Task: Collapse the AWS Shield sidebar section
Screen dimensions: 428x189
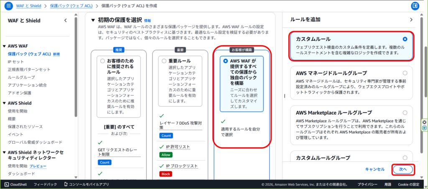Action: [x=4, y=103]
